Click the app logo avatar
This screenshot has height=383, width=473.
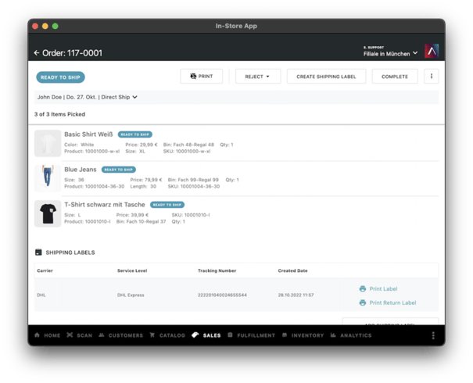point(432,51)
